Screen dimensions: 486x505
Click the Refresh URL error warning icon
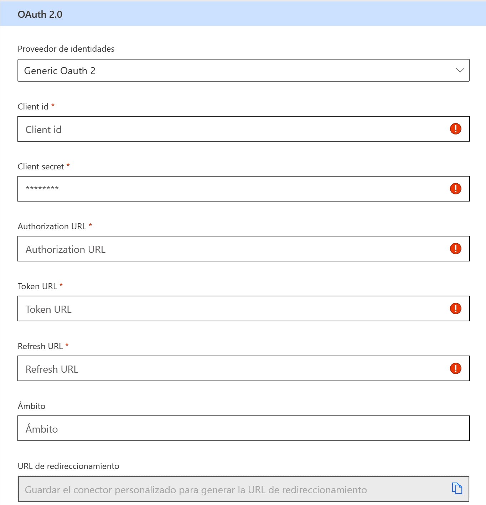[455, 368]
